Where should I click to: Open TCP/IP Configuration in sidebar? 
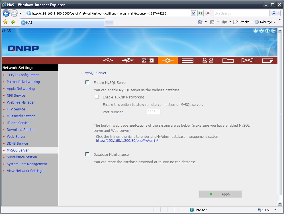(x=23, y=75)
